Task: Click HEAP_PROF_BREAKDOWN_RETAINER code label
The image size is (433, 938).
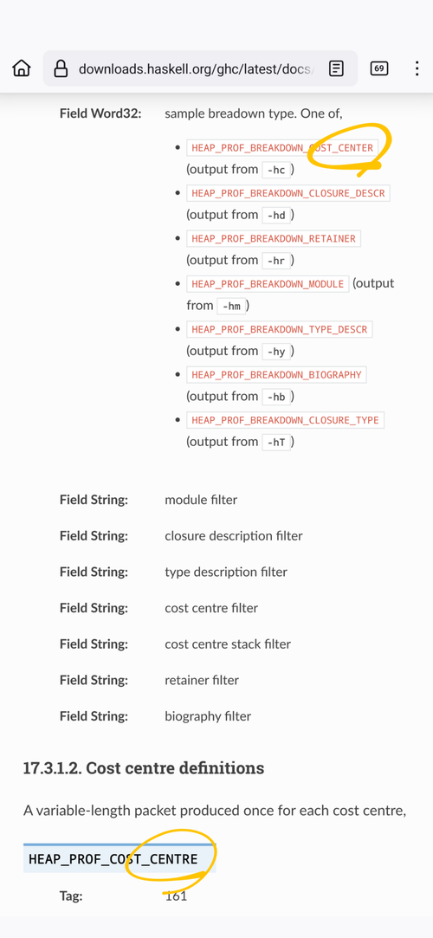Action: coord(274,239)
